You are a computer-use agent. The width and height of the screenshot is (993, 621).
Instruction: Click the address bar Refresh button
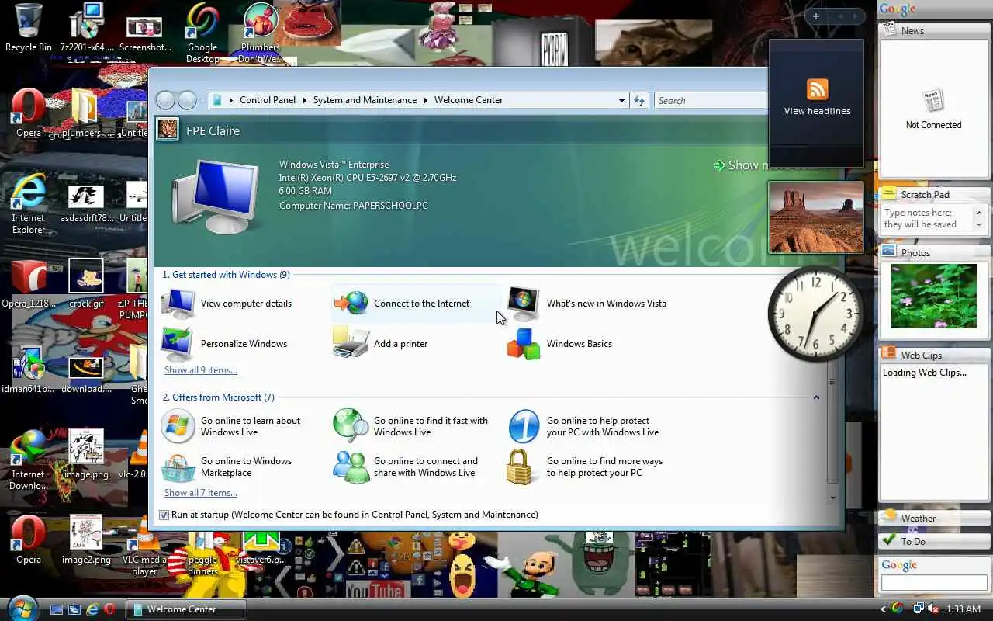pos(639,100)
